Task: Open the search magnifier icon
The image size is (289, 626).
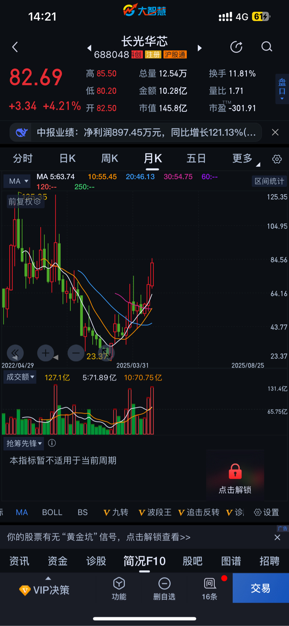Action: click(x=267, y=47)
